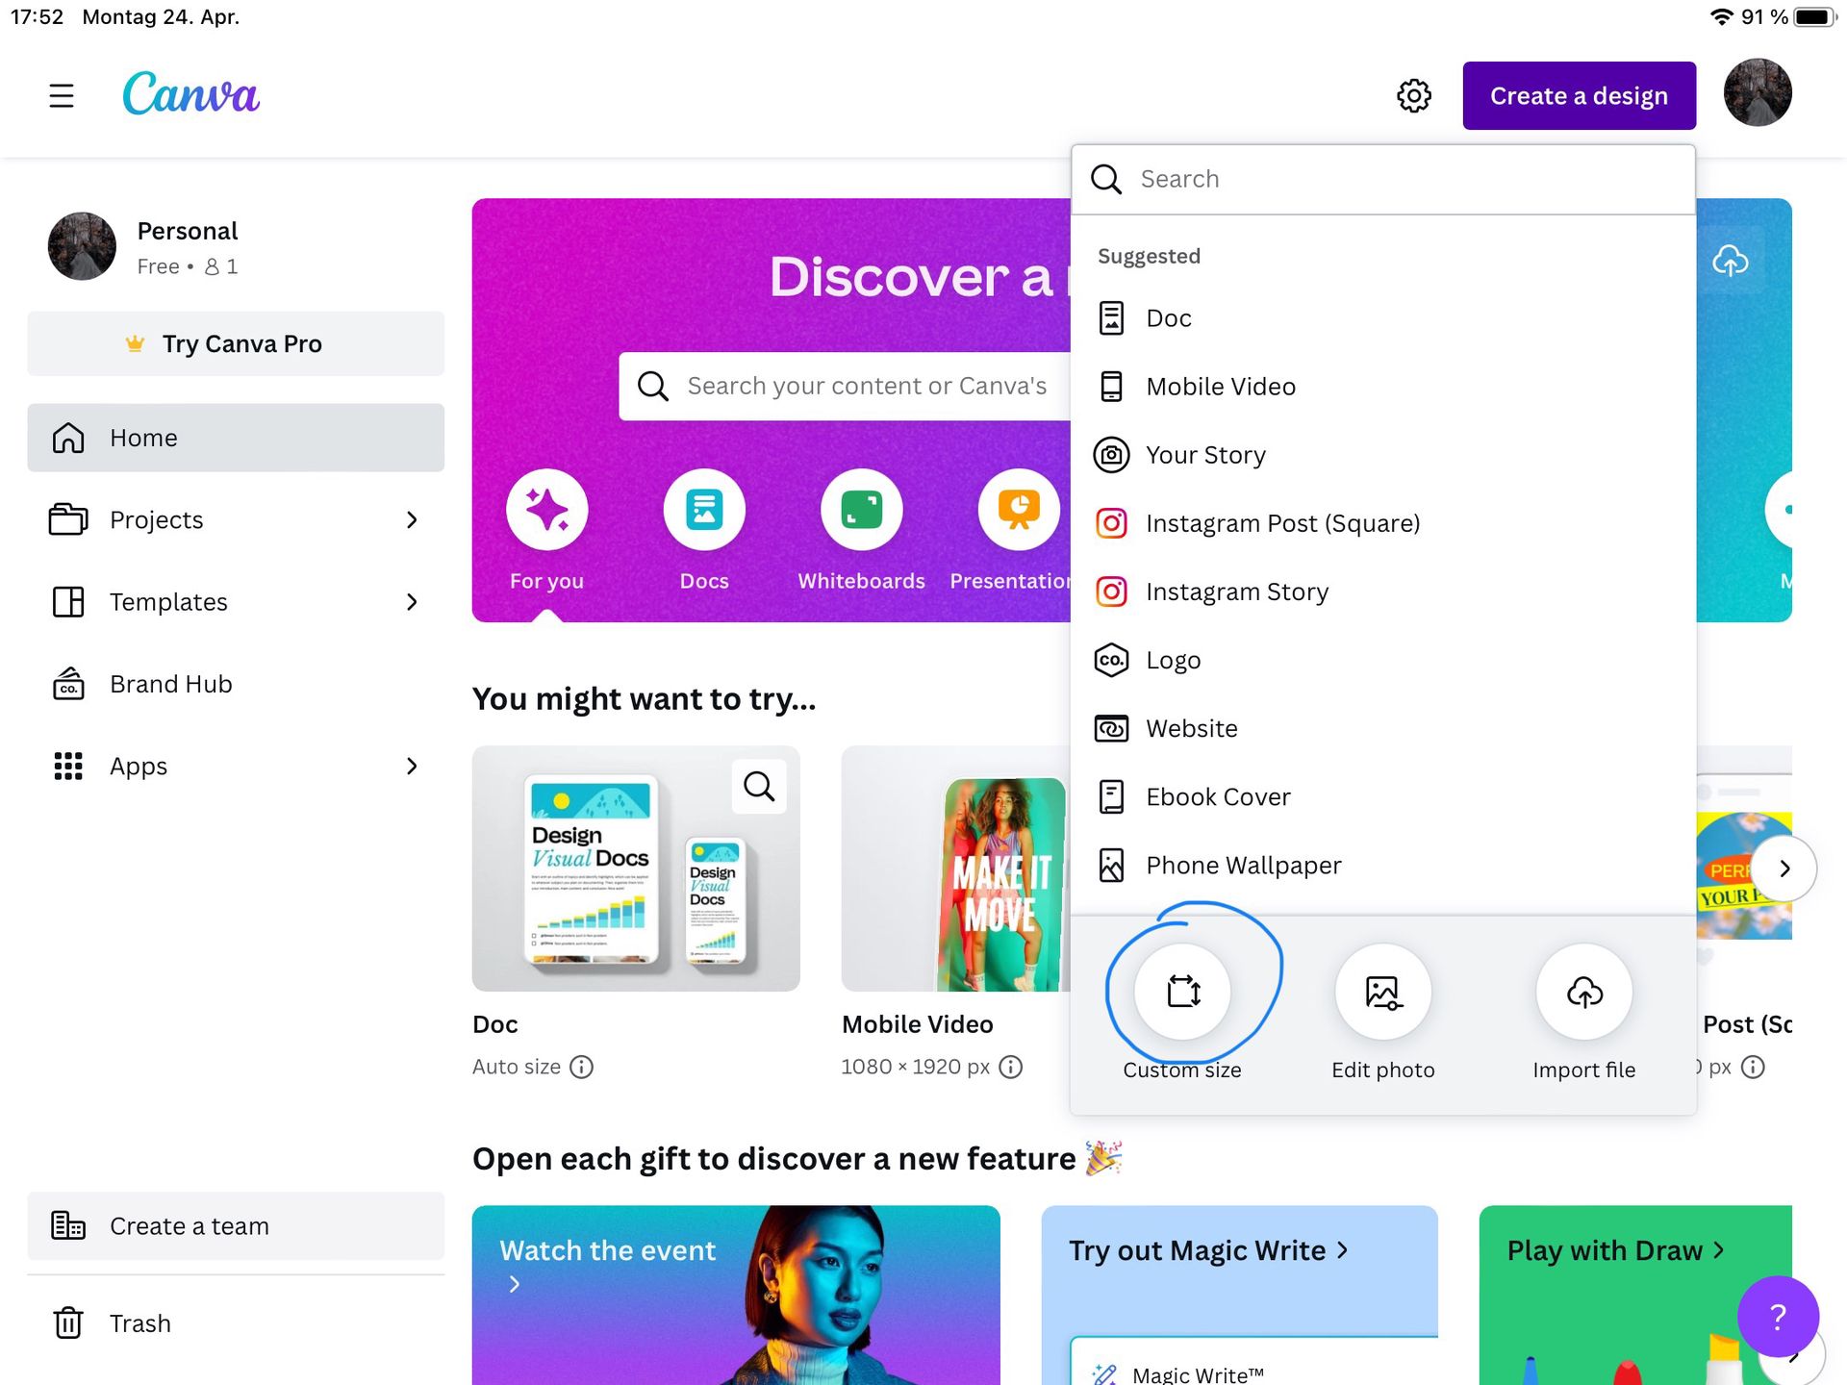This screenshot has height=1385, width=1847.
Task: Open Try out Magic Write card
Action: click(x=1239, y=1296)
